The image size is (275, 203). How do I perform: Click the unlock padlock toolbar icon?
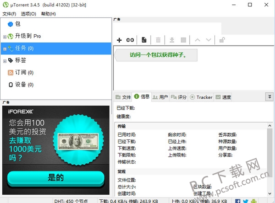pos(222,40)
